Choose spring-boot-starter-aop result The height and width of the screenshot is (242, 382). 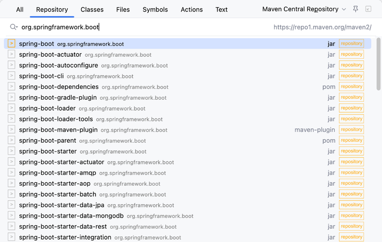pos(54,183)
